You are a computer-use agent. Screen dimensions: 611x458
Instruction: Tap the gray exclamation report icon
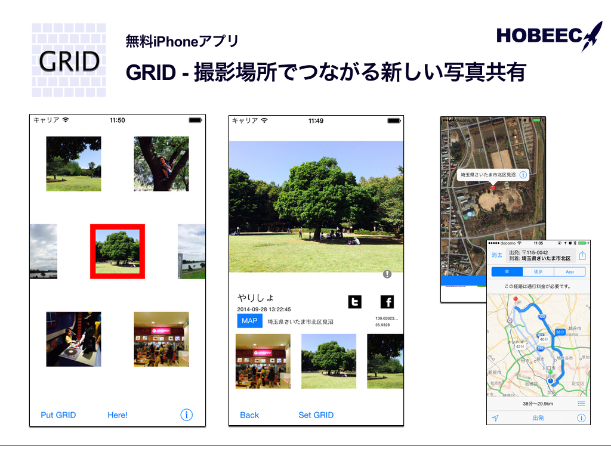click(x=387, y=274)
